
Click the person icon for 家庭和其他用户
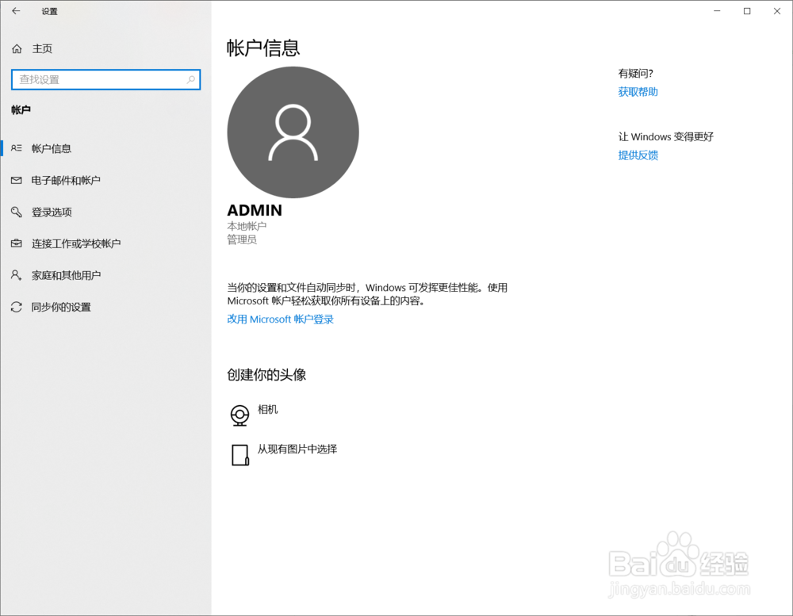point(16,275)
